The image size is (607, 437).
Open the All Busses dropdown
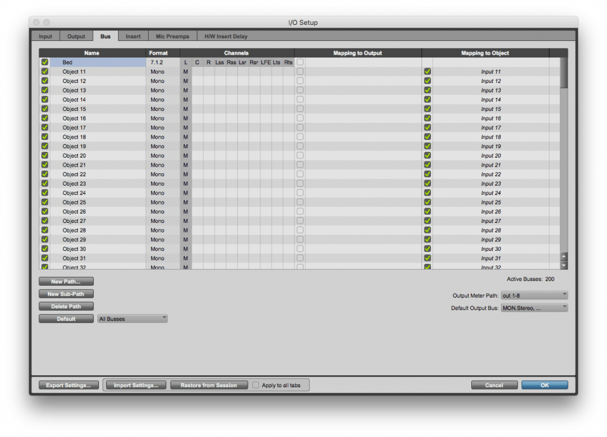[132, 319]
